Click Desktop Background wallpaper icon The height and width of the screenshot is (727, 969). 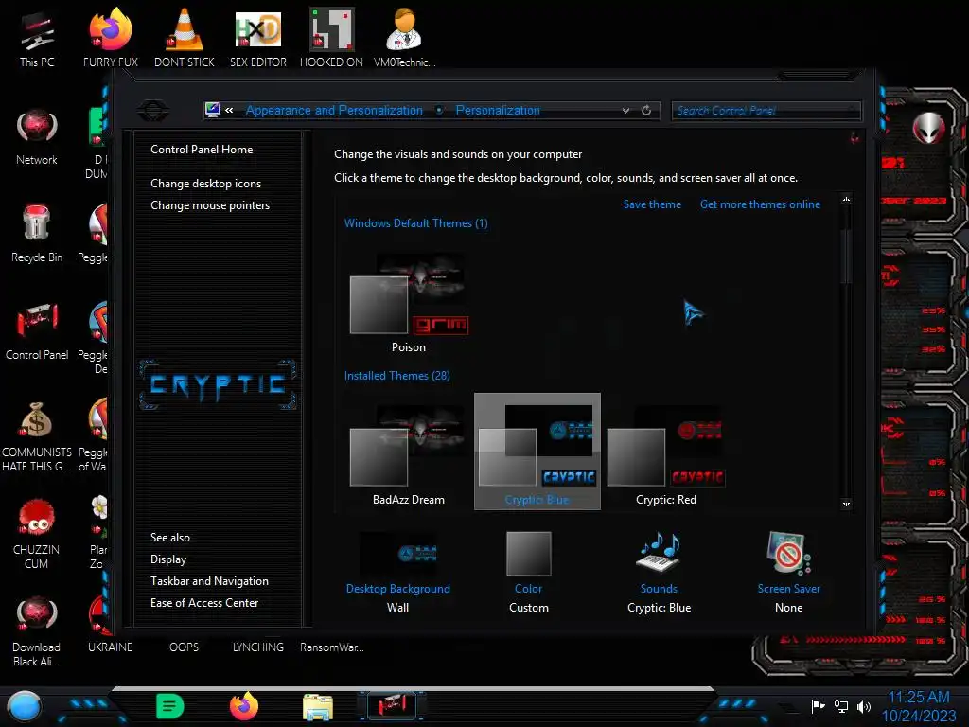(x=398, y=554)
